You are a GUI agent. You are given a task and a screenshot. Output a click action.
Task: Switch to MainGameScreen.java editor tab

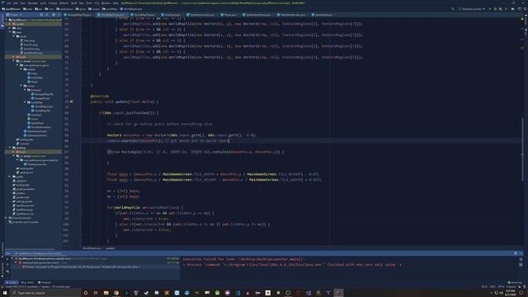pyautogui.click(x=293, y=15)
